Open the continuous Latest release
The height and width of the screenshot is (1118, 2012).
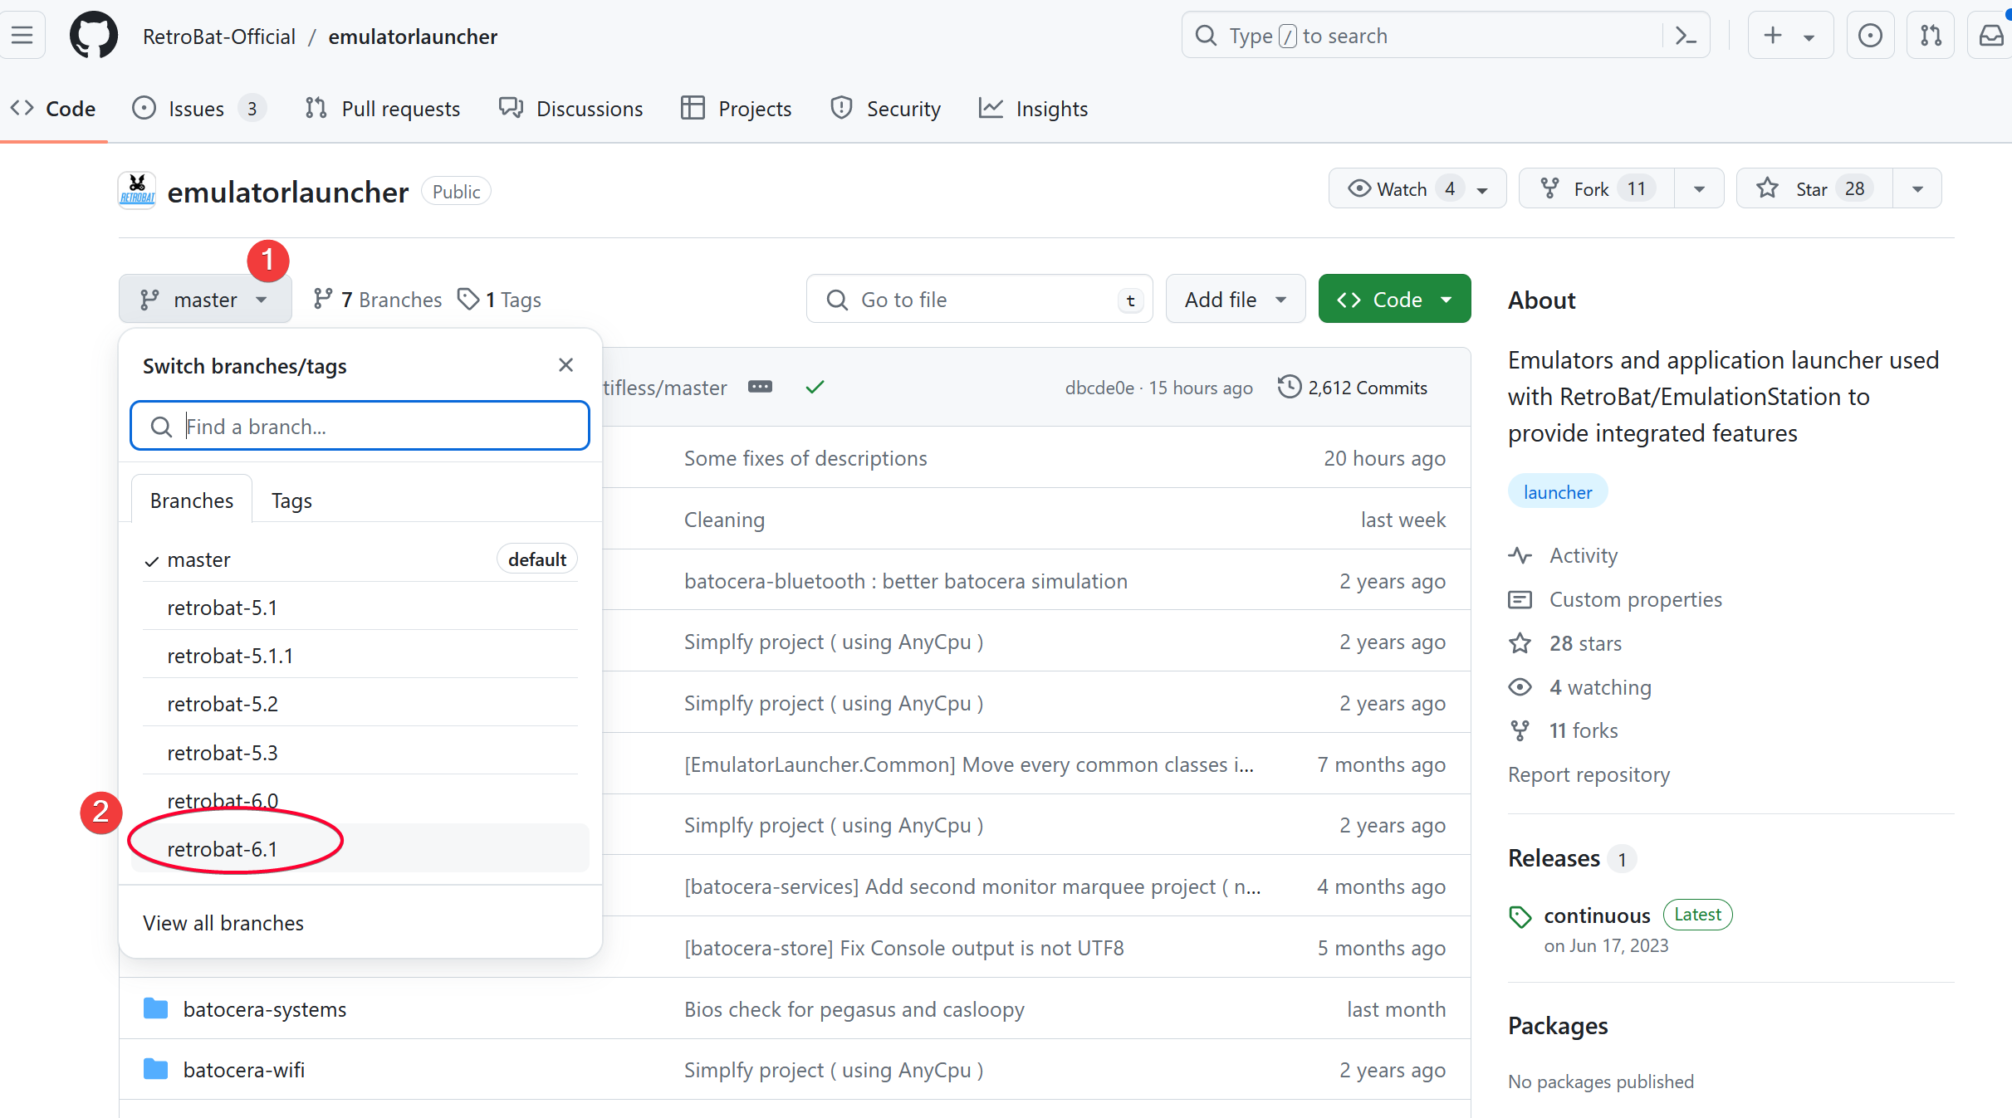1619,915
